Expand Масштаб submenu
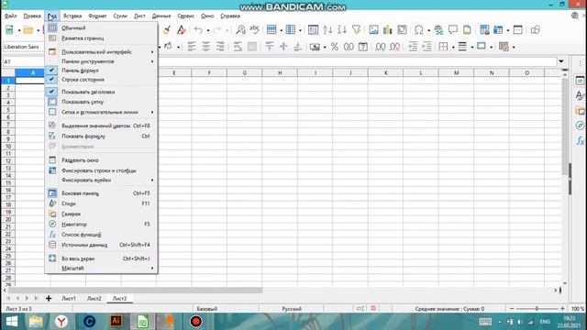The image size is (587, 330). click(101, 269)
